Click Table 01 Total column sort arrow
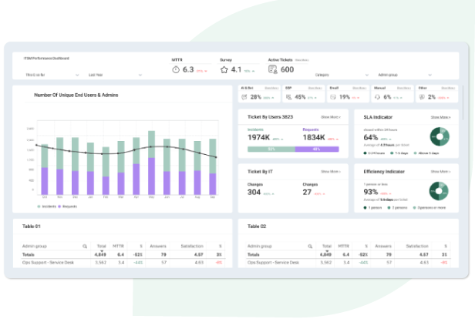This screenshot has width=475, height=319. tap(102, 251)
